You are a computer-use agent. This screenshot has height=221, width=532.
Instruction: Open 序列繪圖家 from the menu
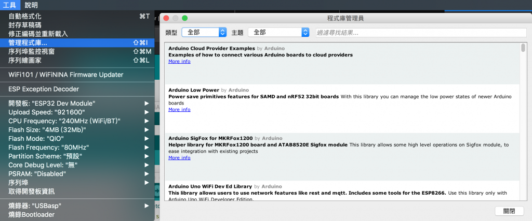click(x=77, y=60)
